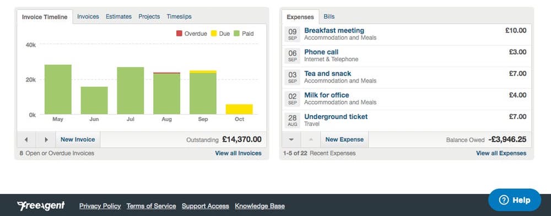Click the 28 Aug date badge
The width and height of the screenshot is (551, 216).
(293, 120)
